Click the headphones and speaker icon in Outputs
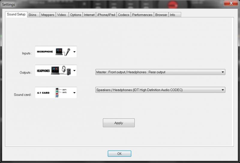The height and width of the screenshot is (163, 240). [x=61, y=71]
